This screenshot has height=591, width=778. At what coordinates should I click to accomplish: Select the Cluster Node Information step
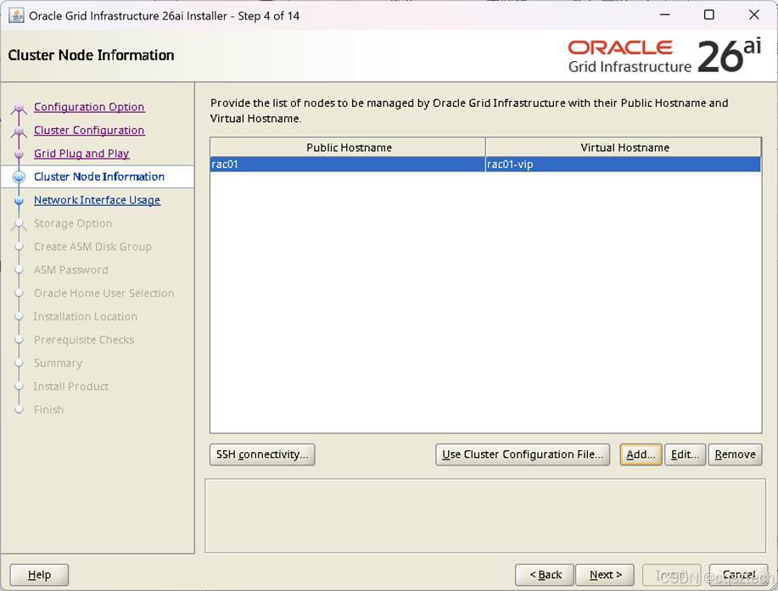99,177
